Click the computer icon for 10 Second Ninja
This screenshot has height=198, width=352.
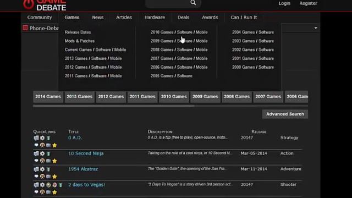(x=36, y=153)
